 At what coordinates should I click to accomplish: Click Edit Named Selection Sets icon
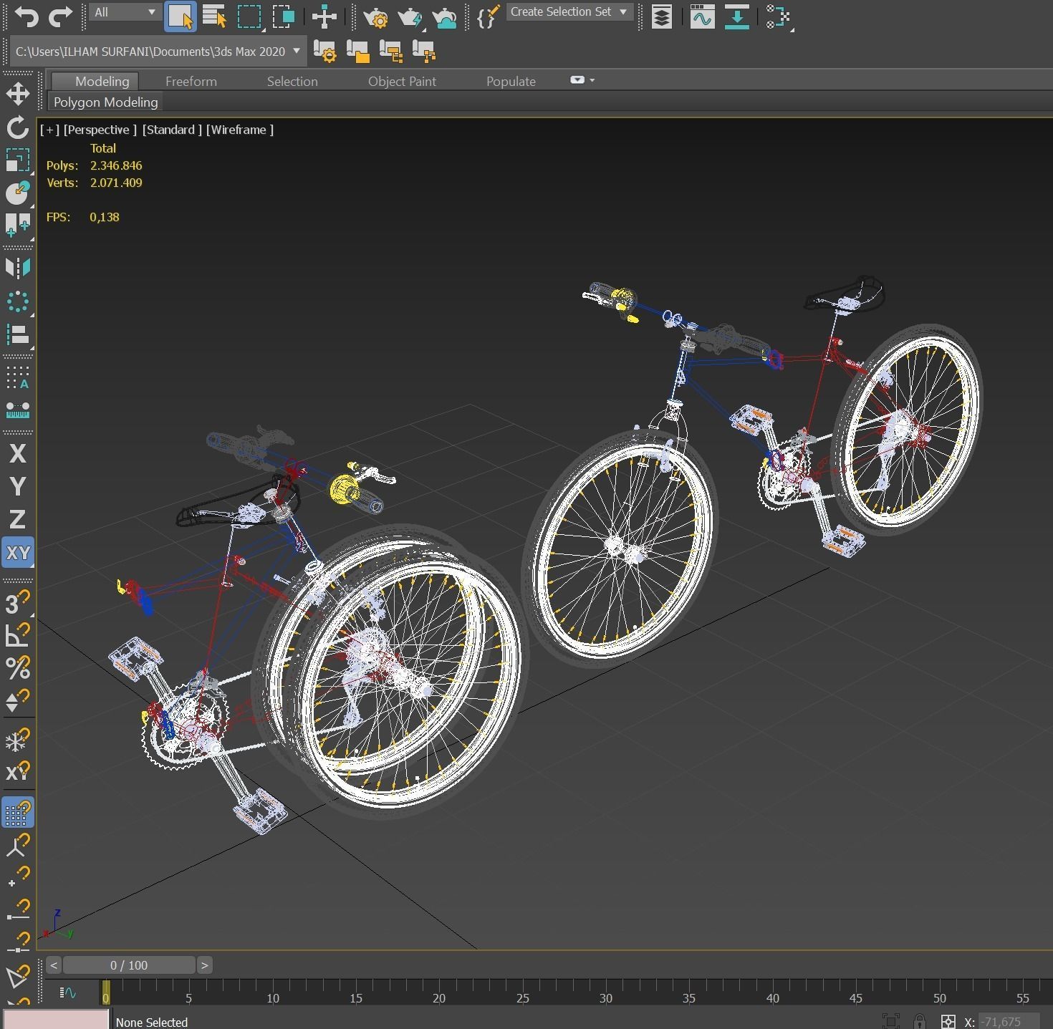[488, 16]
